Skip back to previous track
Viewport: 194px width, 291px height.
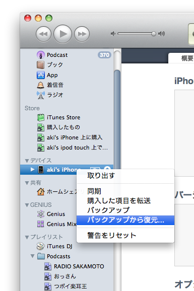click(x=43, y=34)
